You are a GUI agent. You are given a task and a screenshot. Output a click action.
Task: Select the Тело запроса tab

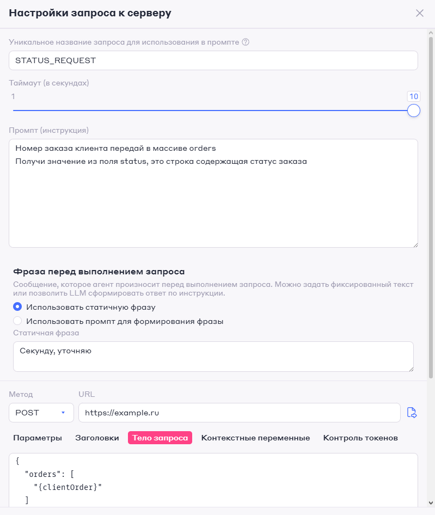pos(161,437)
